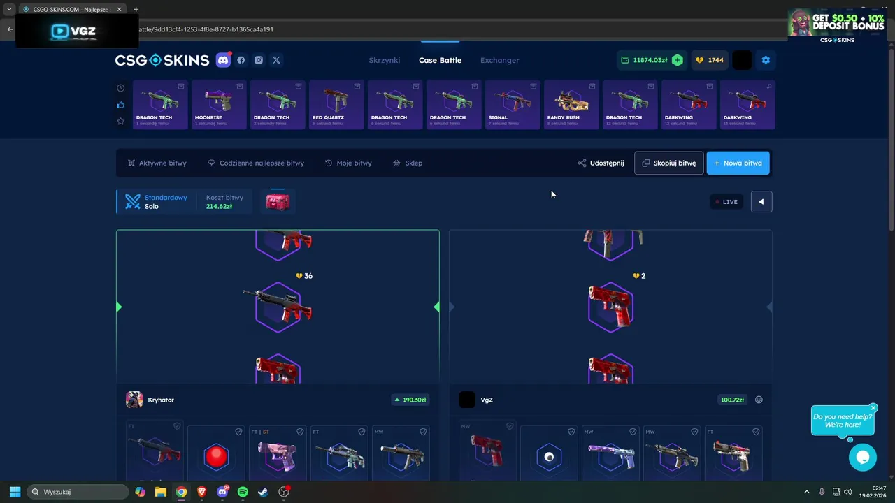Viewport: 895px width, 503px height.
Task: Click the deposit bonus banner
Action: pos(837,26)
